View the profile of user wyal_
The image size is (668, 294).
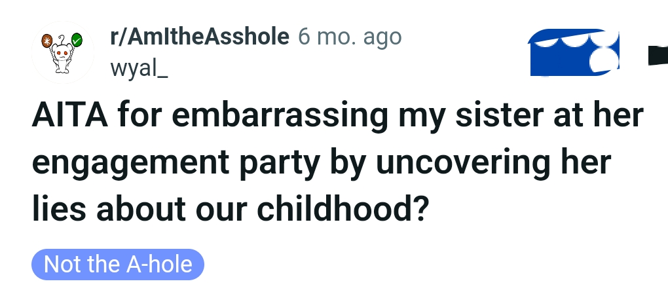(x=139, y=67)
